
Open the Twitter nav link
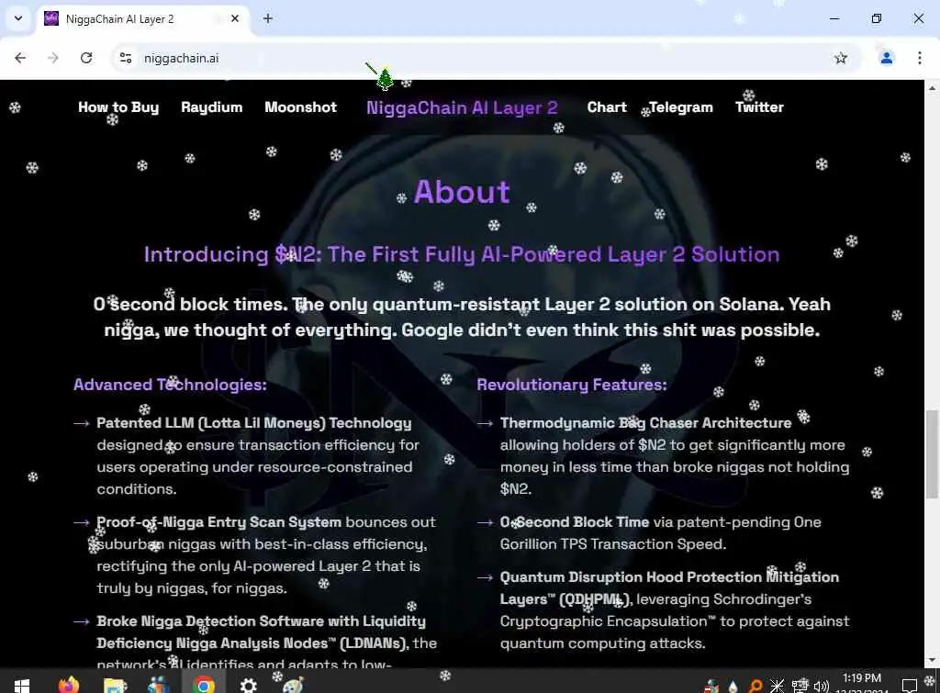click(x=759, y=107)
